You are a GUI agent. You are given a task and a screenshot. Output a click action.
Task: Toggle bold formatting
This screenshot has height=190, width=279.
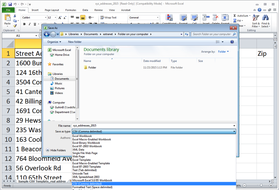pyautogui.click(x=24, y=24)
